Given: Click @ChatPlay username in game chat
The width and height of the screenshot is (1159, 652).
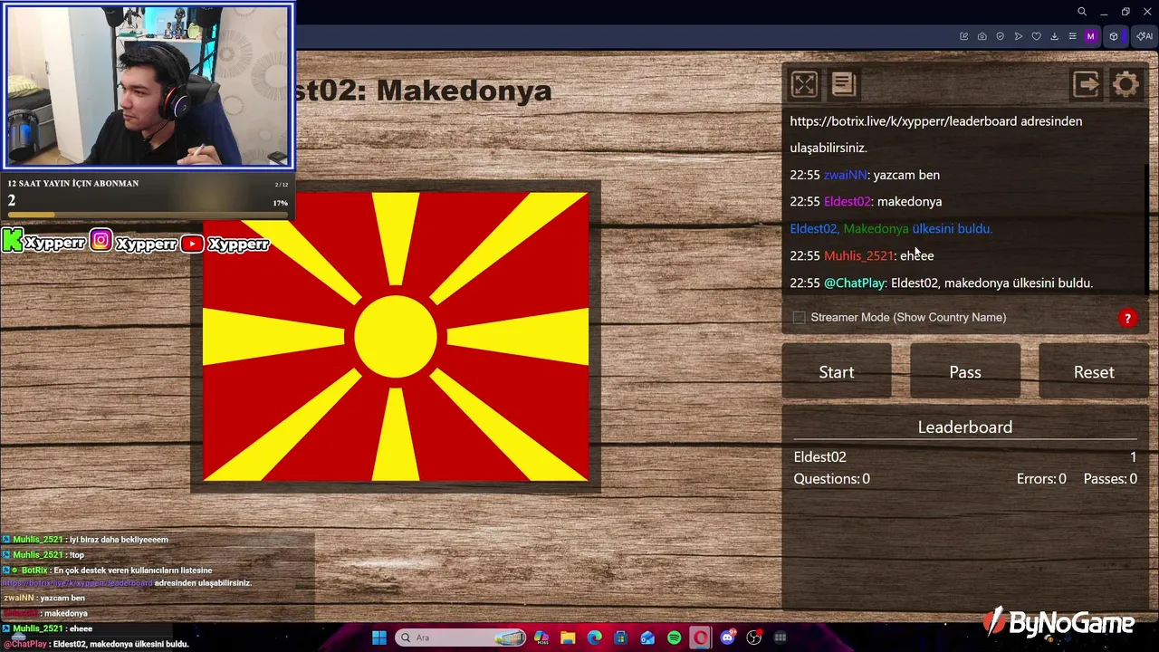Looking at the screenshot, I should (x=854, y=283).
